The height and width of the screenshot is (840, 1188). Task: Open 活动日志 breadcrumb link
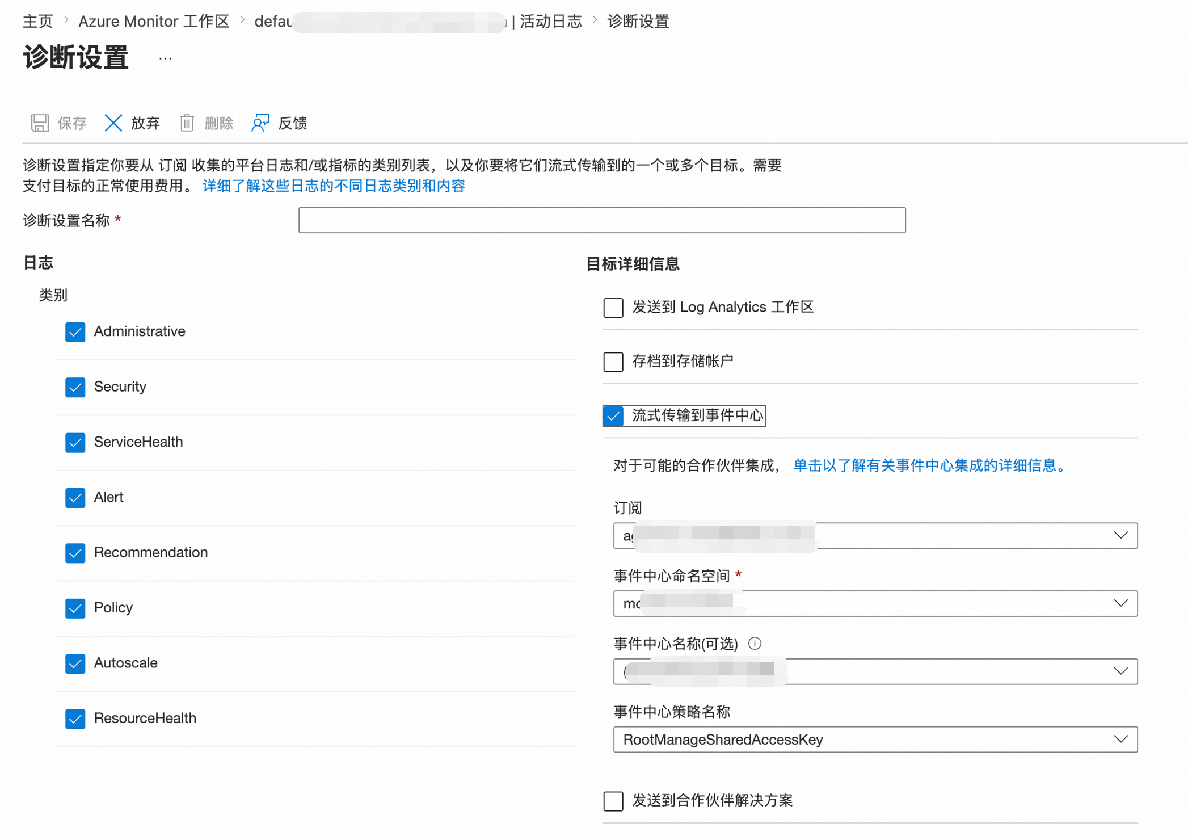550,22
